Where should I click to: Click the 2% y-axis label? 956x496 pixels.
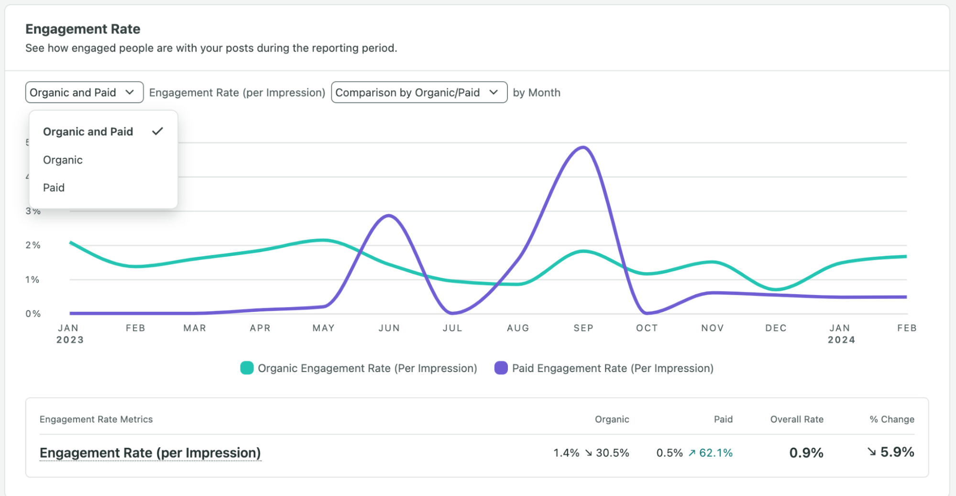click(x=33, y=245)
